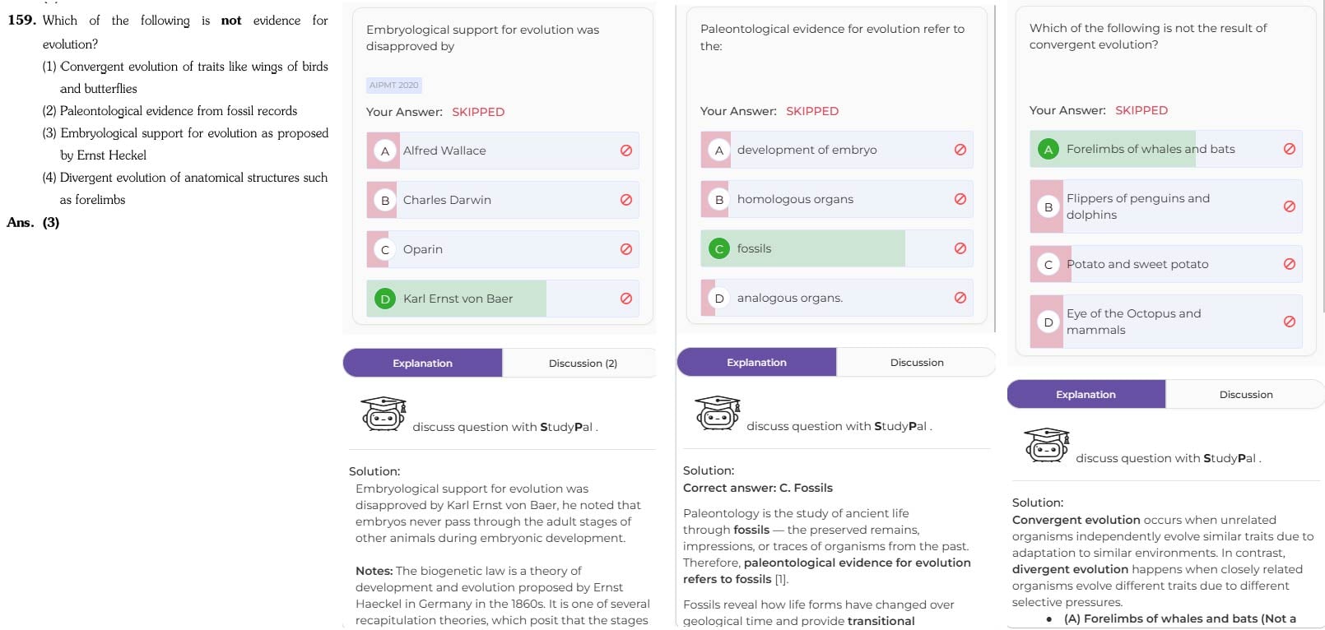Click the blocked icon beside homologous organs

pyautogui.click(x=960, y=199)
